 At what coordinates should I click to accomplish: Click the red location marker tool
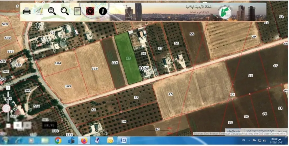90,11
